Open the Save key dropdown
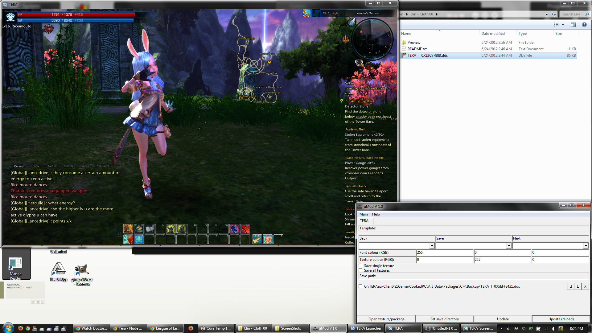Viewport: 592px width, 333px height. (509, 246)
